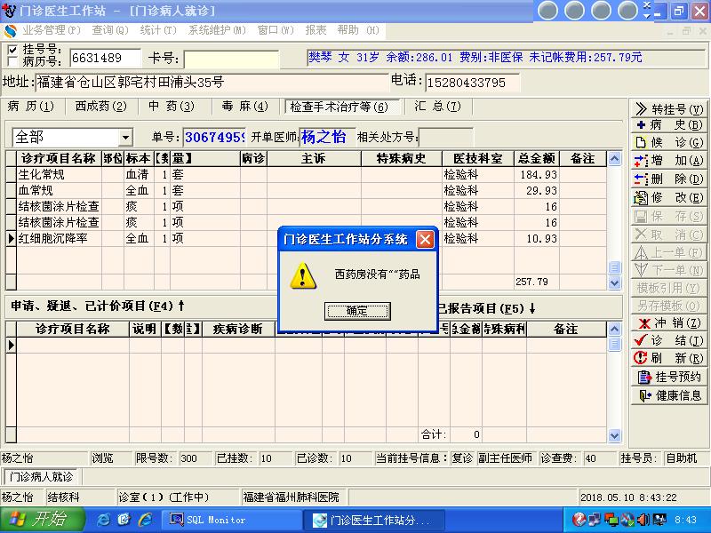Click 确定 in the warning dialog
This screenshot has height=533, width=711.
tap(357, 311)
